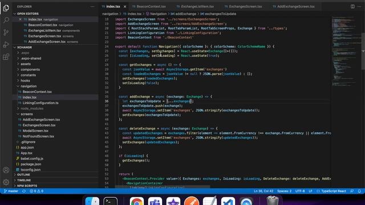This screenshot has height=205, width=365.
Task: Open the Explorer view in activity bar
Action: pos(6,8)
